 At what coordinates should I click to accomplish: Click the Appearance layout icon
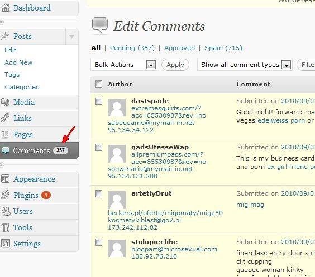pyautogui.click(x=5, y=179)
